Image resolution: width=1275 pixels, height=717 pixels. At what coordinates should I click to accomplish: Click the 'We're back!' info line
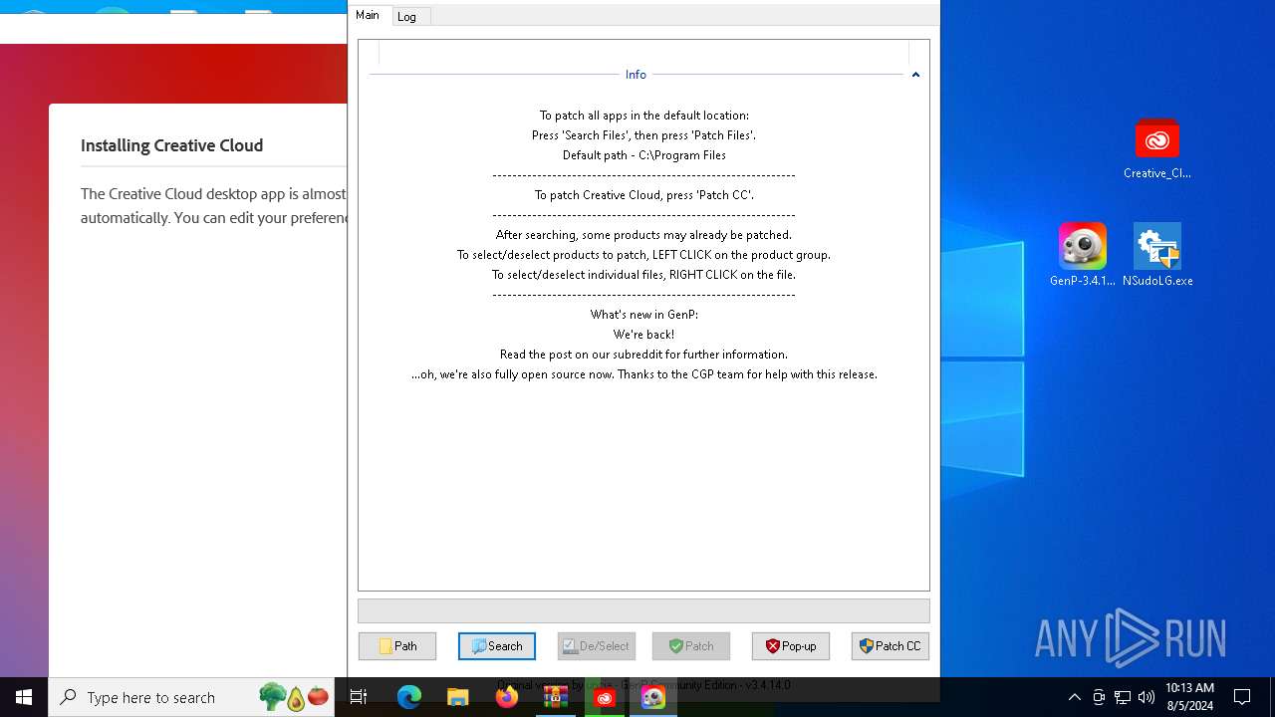tap(643, 335)
